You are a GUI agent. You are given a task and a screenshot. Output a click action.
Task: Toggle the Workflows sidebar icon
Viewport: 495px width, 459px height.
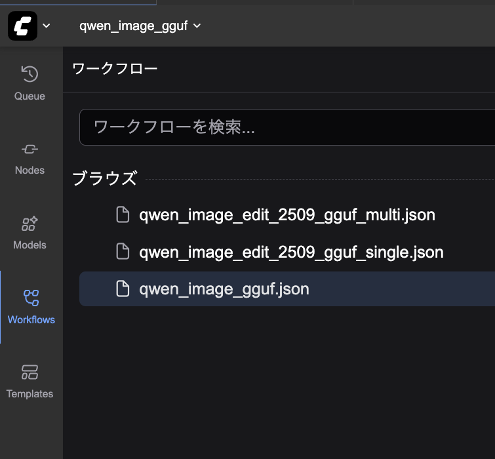31,298
